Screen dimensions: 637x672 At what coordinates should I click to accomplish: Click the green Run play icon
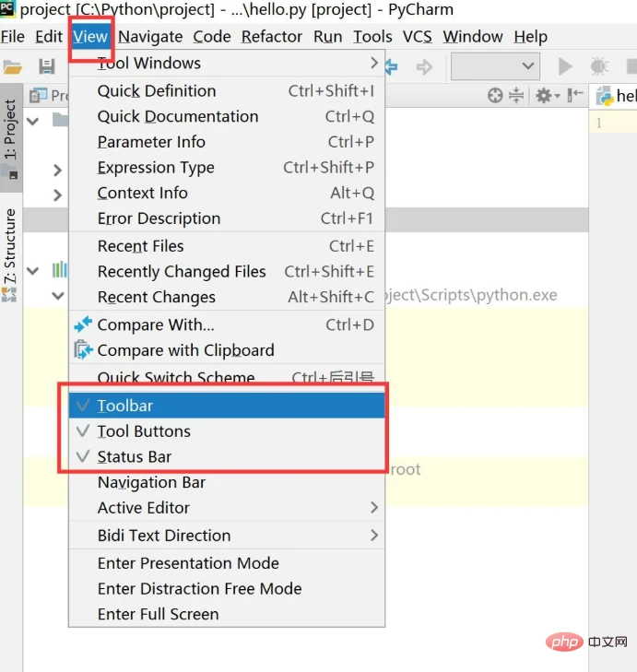pos(565,66)
